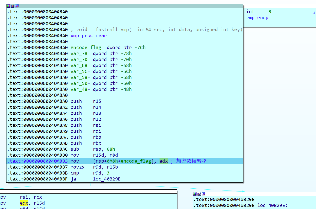Image resolution: width=316 pixels, height=209 pixels.
Task: Select var_48 qword ptr -48h line
Action: click(101, 89)
